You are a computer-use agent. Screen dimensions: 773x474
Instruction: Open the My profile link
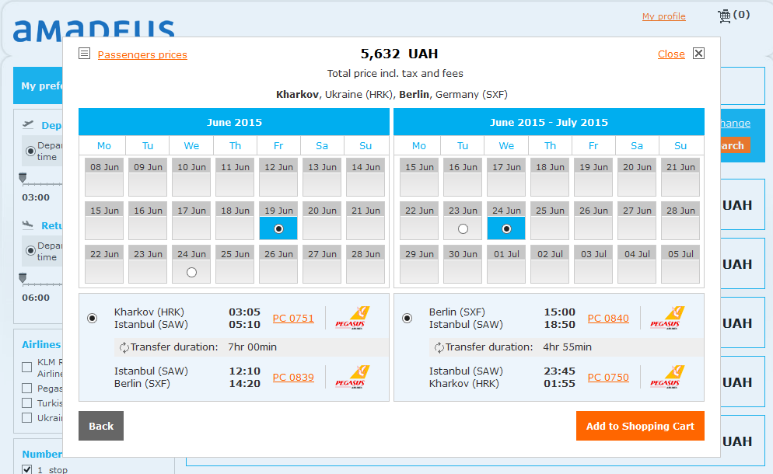tap(663, 16)
